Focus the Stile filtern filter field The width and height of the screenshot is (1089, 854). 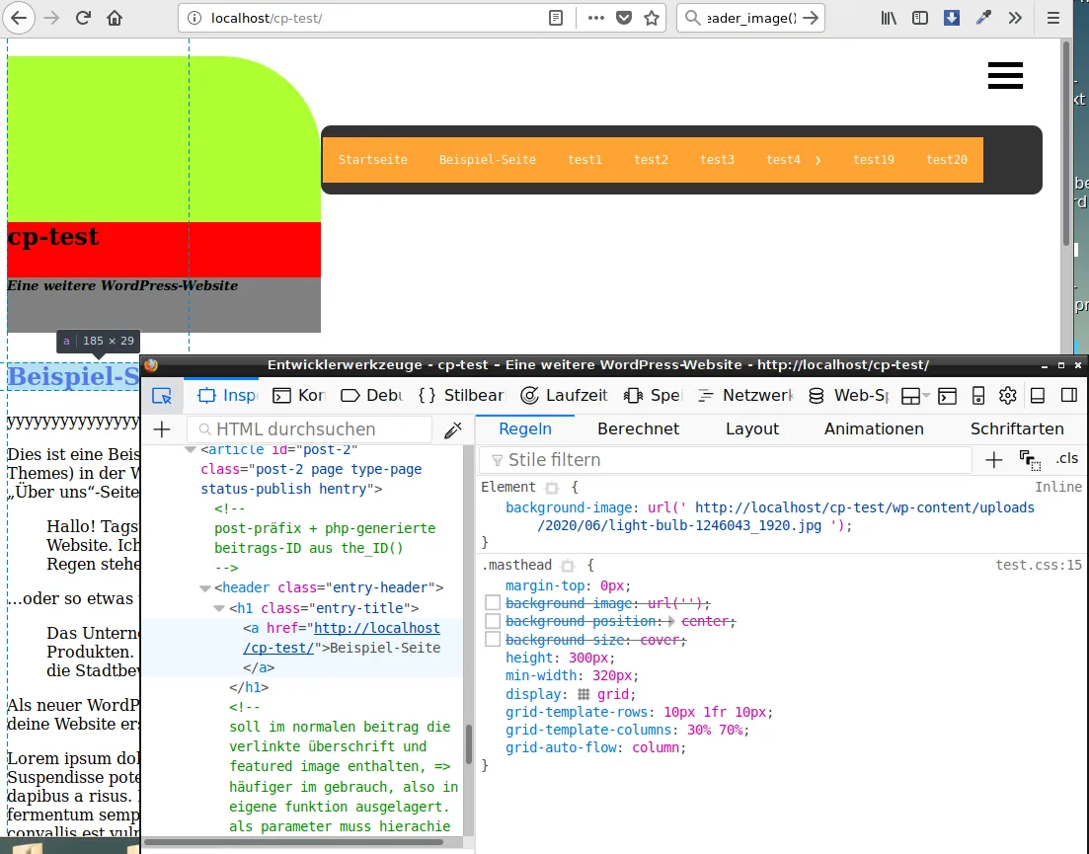coord(726,460)
